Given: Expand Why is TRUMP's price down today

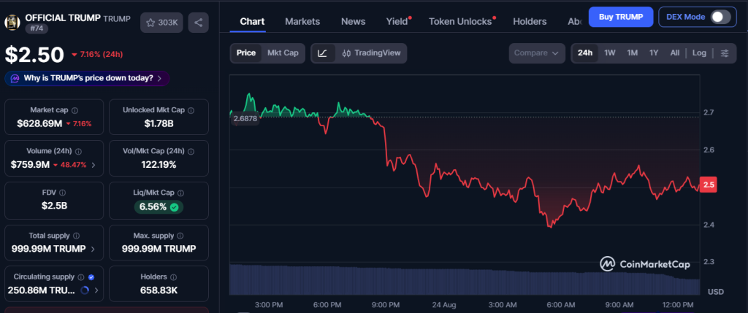Looking at the screenshot, I should pyautogui.click(x=88, y=78).
